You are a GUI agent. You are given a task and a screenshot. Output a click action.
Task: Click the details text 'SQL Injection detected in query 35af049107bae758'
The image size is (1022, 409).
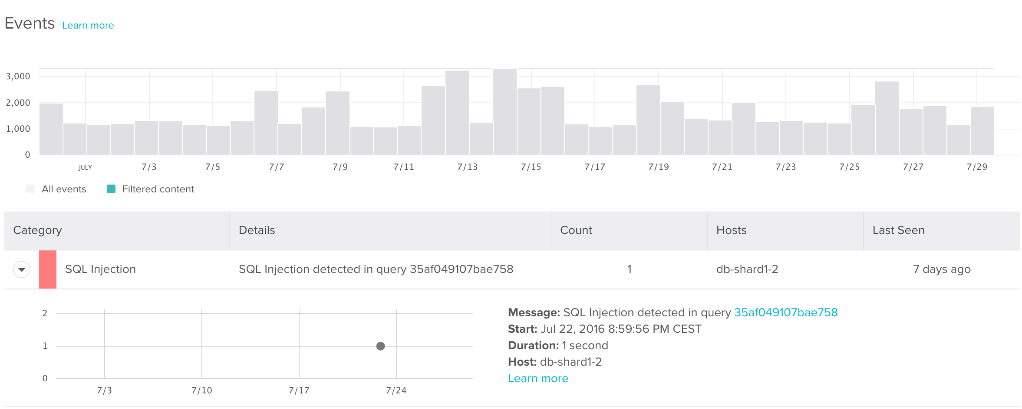376,269
